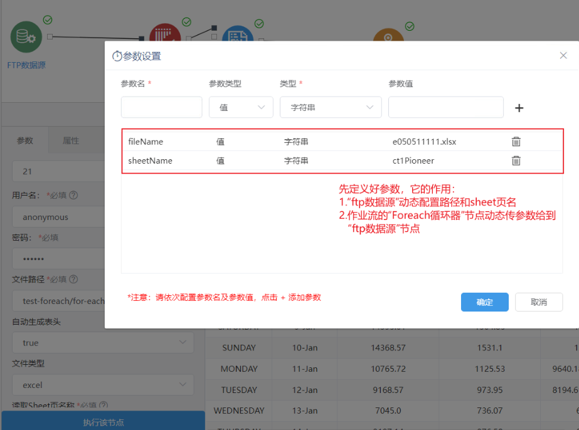Click the cell value 1531.1
Image resolution: width=579 pixels, height=430 pixels.
490,348
